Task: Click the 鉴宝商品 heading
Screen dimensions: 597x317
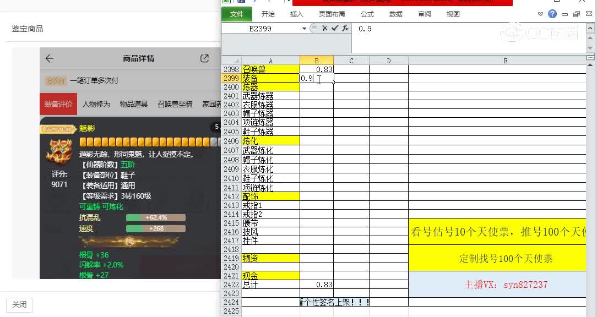Action: coord(28,29)
